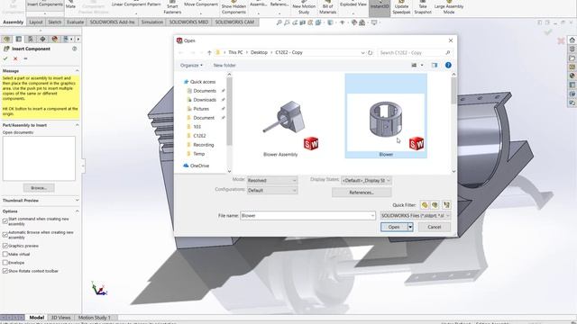Select the FeatureManager design tree tab
577x324 pixels.
(x=6, y=39)
